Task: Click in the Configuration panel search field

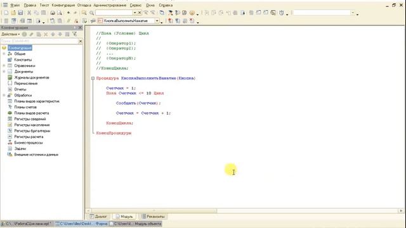Action: click(39, 41)
